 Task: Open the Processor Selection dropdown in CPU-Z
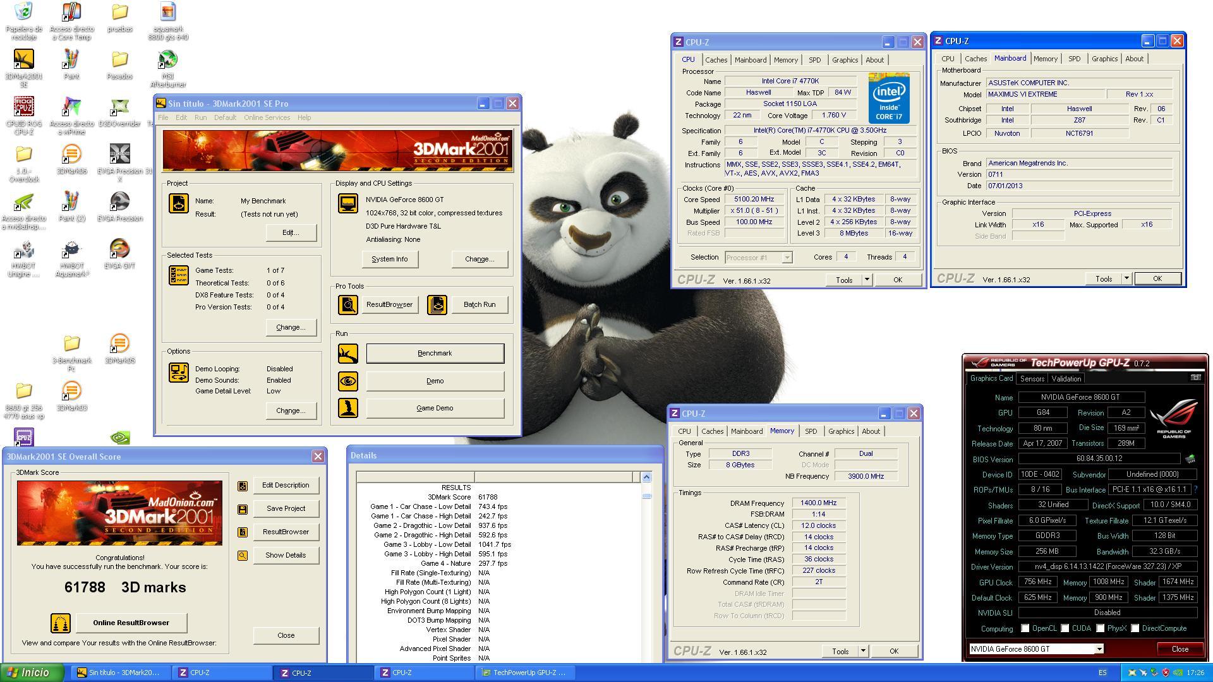[759, 257]
